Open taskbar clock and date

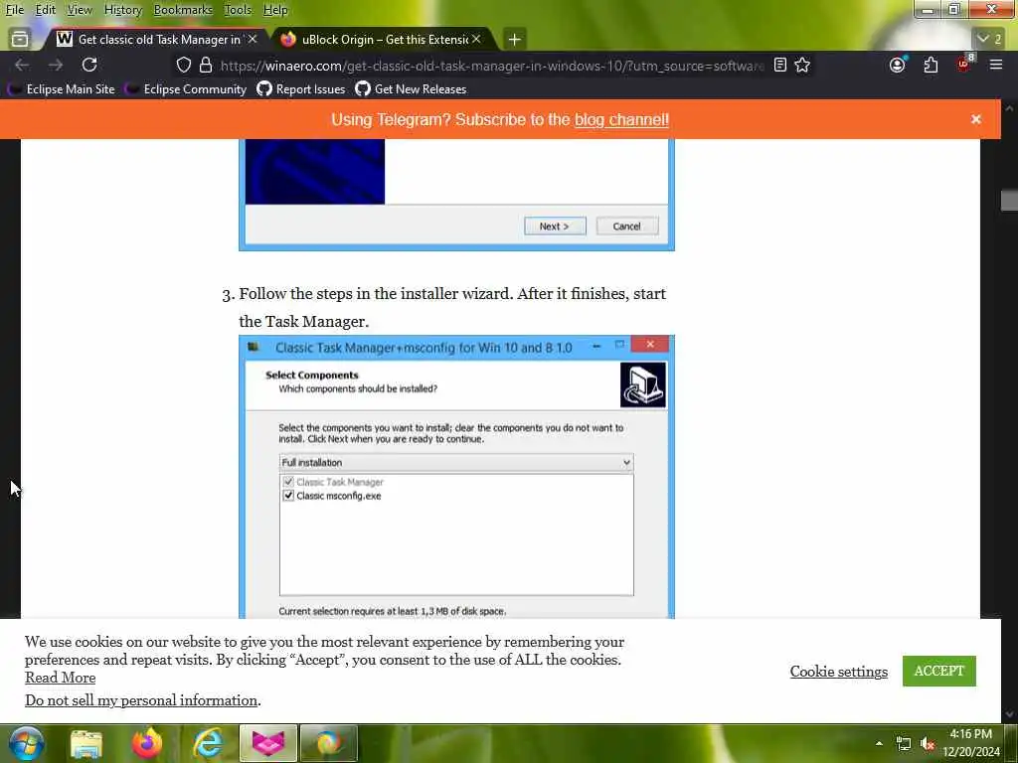pyautogui.click(x=971, y=743)
